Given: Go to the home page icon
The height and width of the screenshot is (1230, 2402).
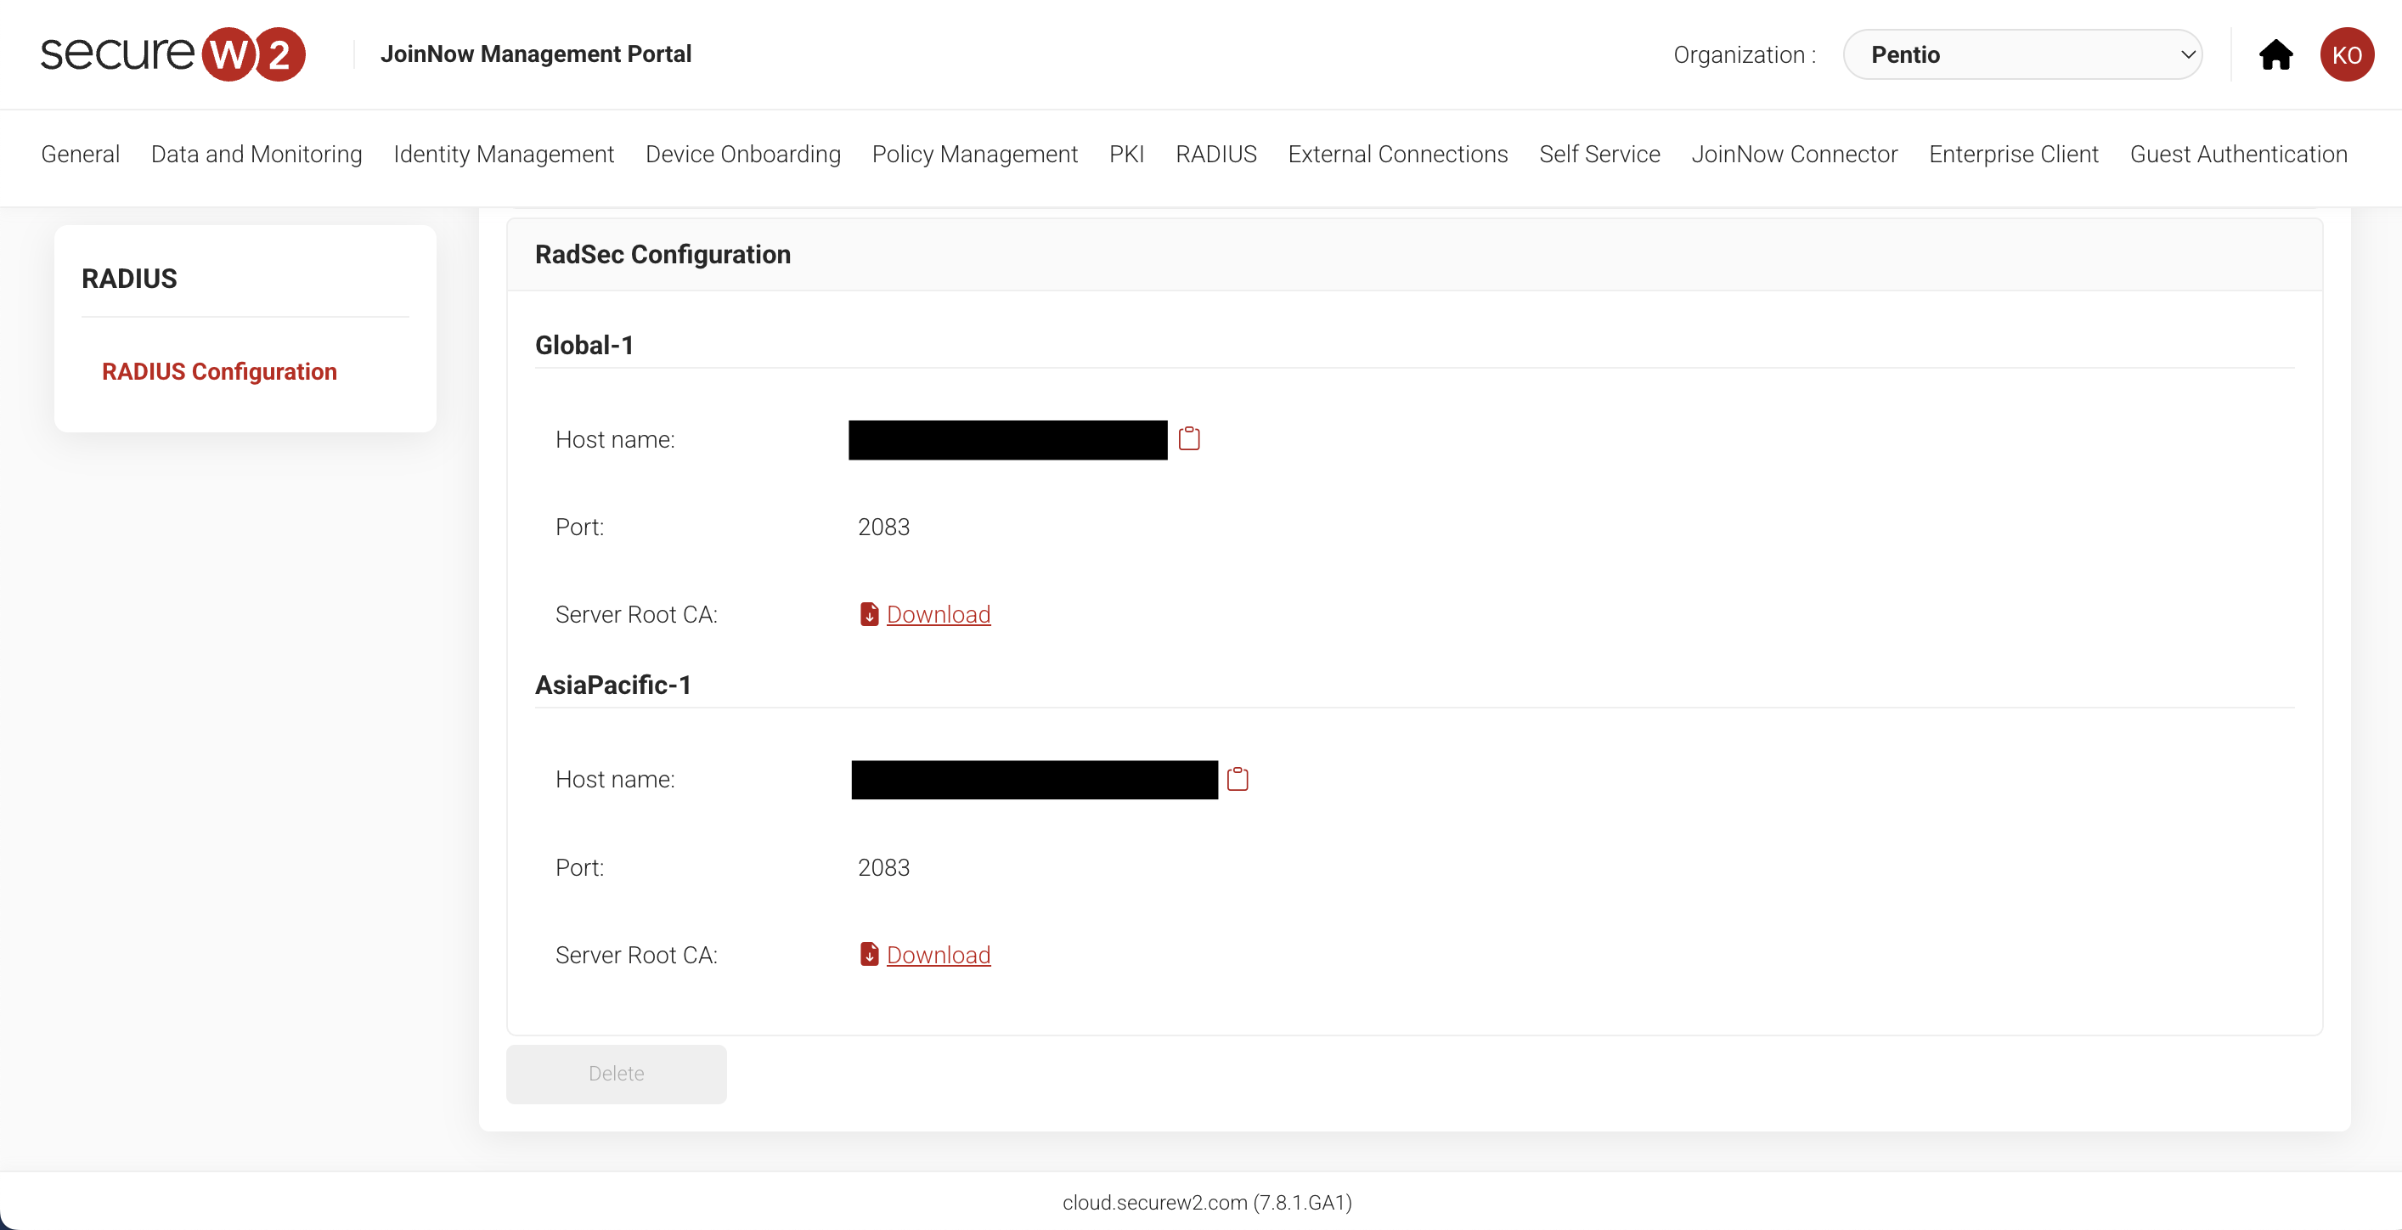Looking at the screenshot, I should coord(2275,55).
